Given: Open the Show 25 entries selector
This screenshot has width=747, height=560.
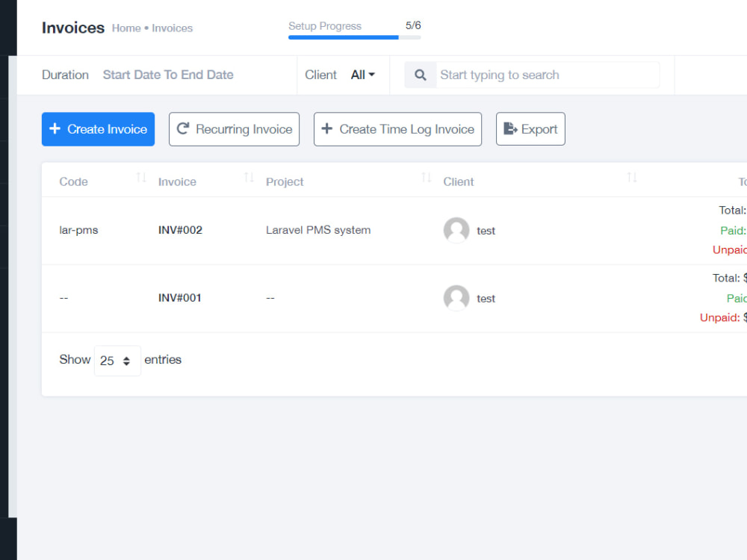Looking at the screenshot, I should pos(117,361).
